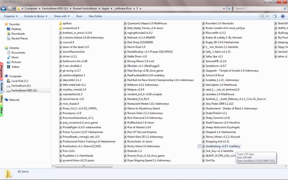
Task: Click the Music library icon
Action: [8, 57]
